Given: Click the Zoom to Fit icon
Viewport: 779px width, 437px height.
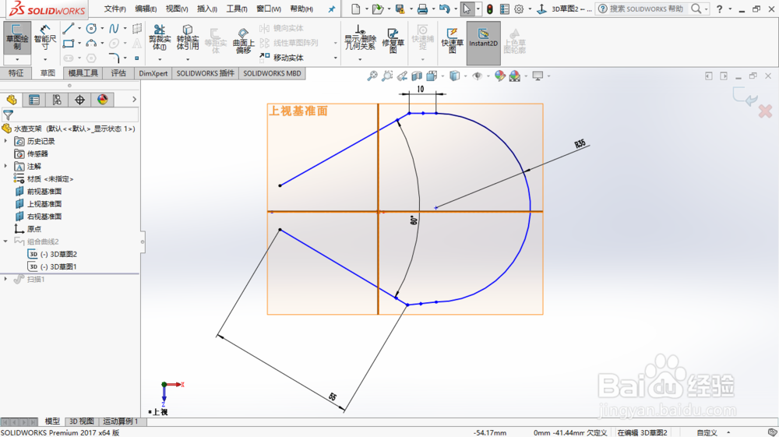Looking at the screenshot, I should pyautogui.click(x=372, y=76).
